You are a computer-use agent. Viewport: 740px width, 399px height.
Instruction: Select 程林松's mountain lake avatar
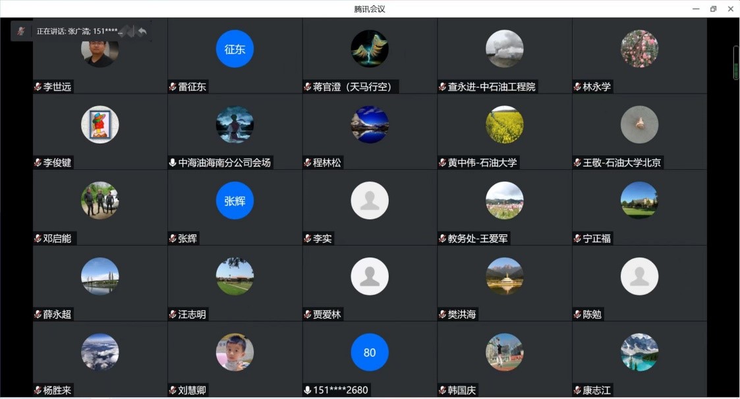pyautogui.click(x=370, y=125)
